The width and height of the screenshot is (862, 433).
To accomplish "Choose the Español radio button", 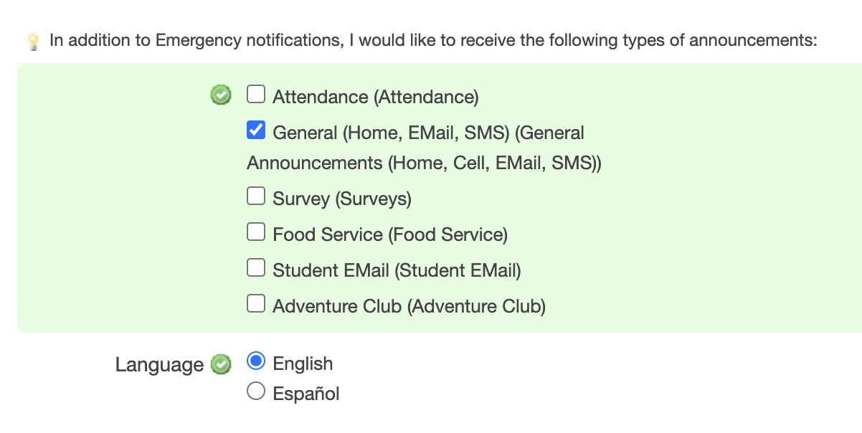I will pyautogui.click(x=256, y=391).
